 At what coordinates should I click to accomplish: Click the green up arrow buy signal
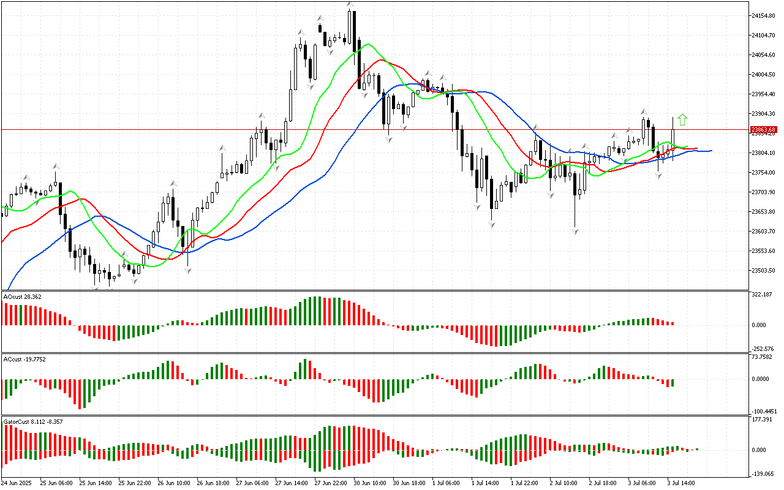pyautogui.click(x=682, y=120)
